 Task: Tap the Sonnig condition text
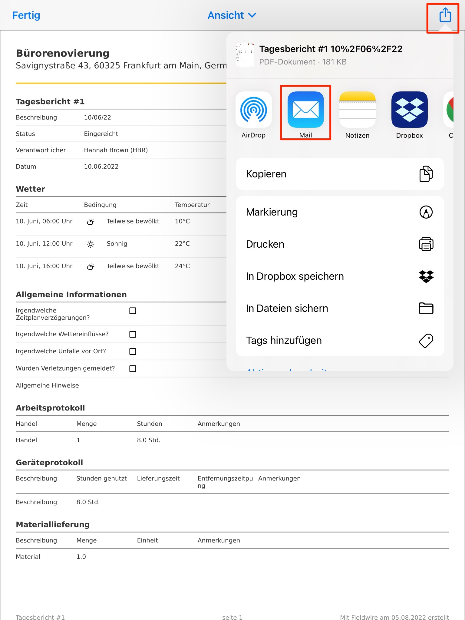[117, 244]
